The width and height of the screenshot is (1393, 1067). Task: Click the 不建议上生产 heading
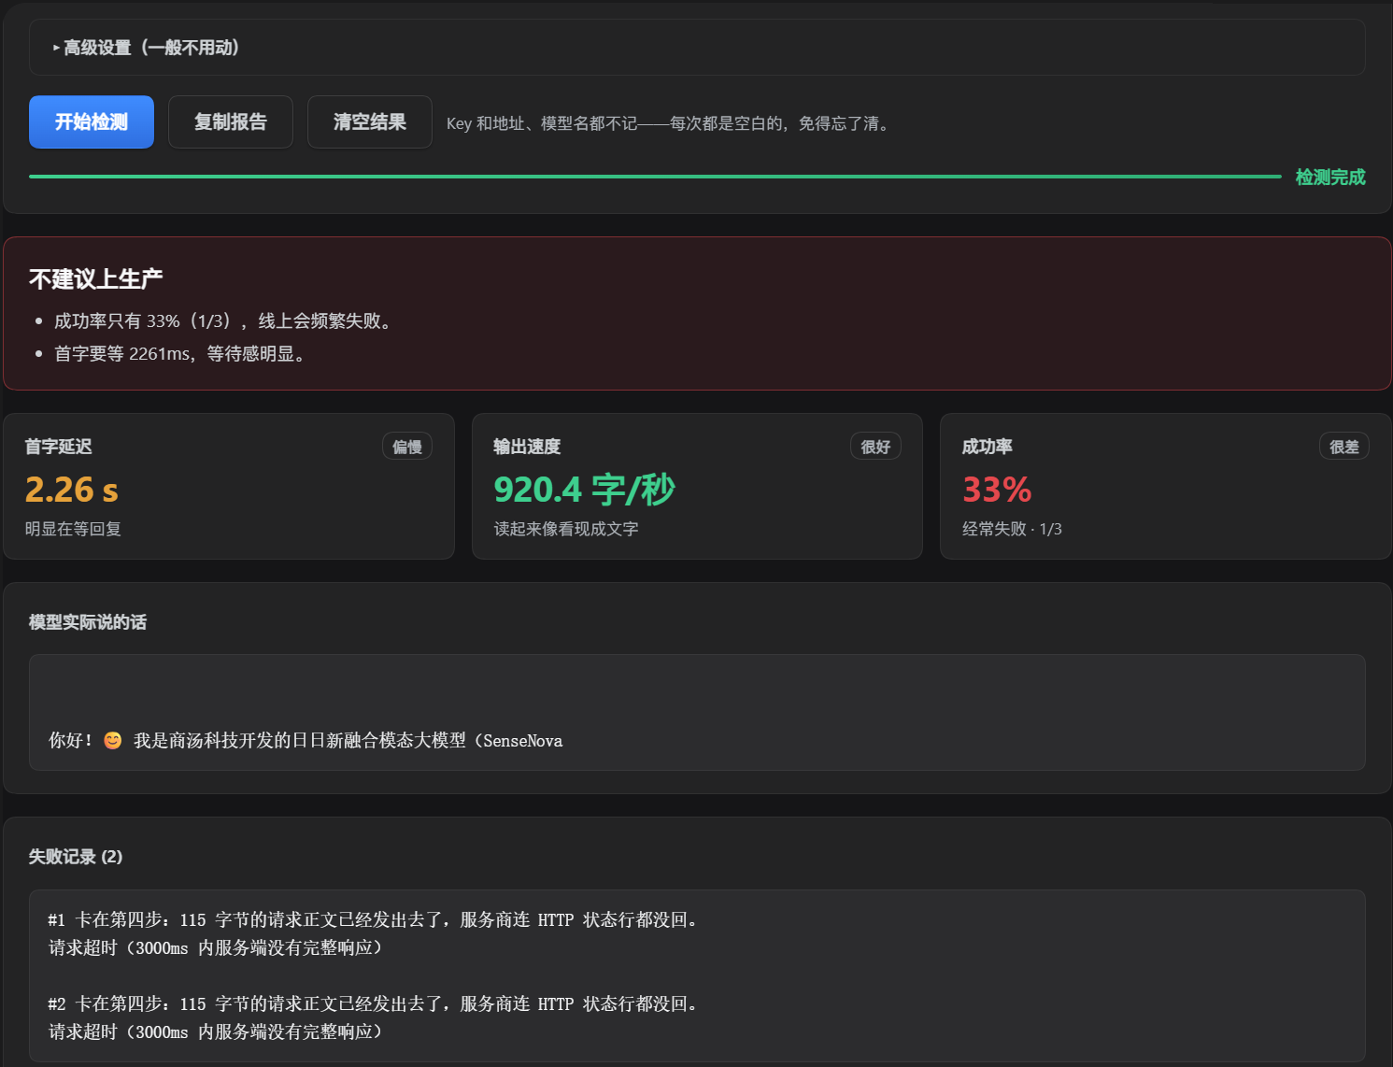pos(96,279)
